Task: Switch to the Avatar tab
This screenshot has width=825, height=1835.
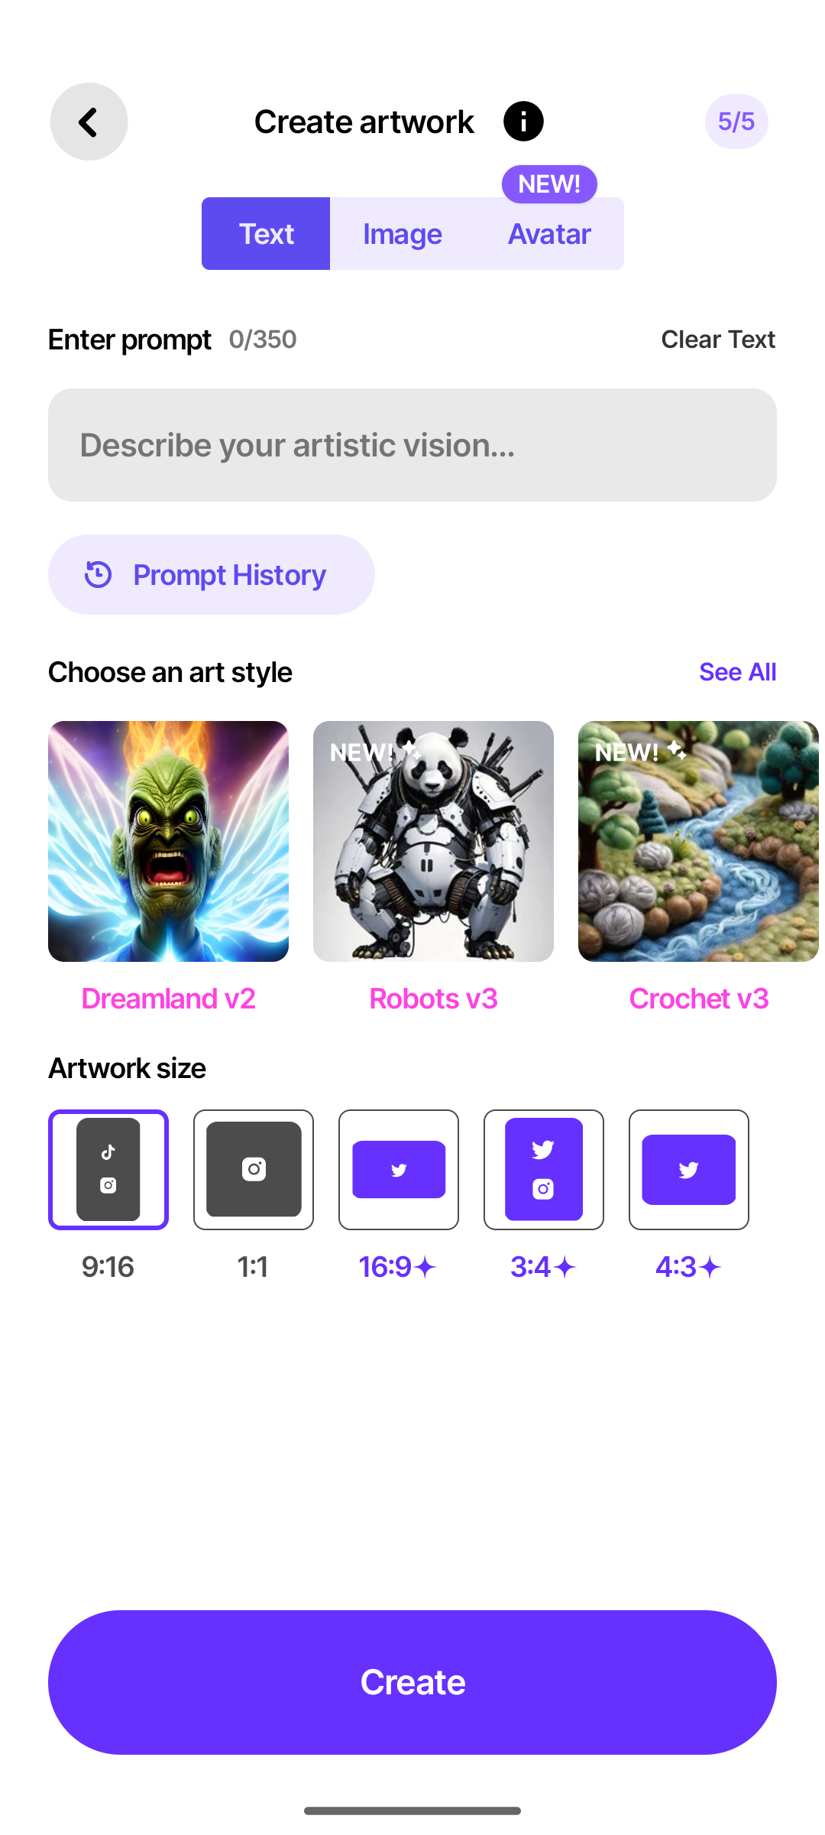Action: (549, 234)
